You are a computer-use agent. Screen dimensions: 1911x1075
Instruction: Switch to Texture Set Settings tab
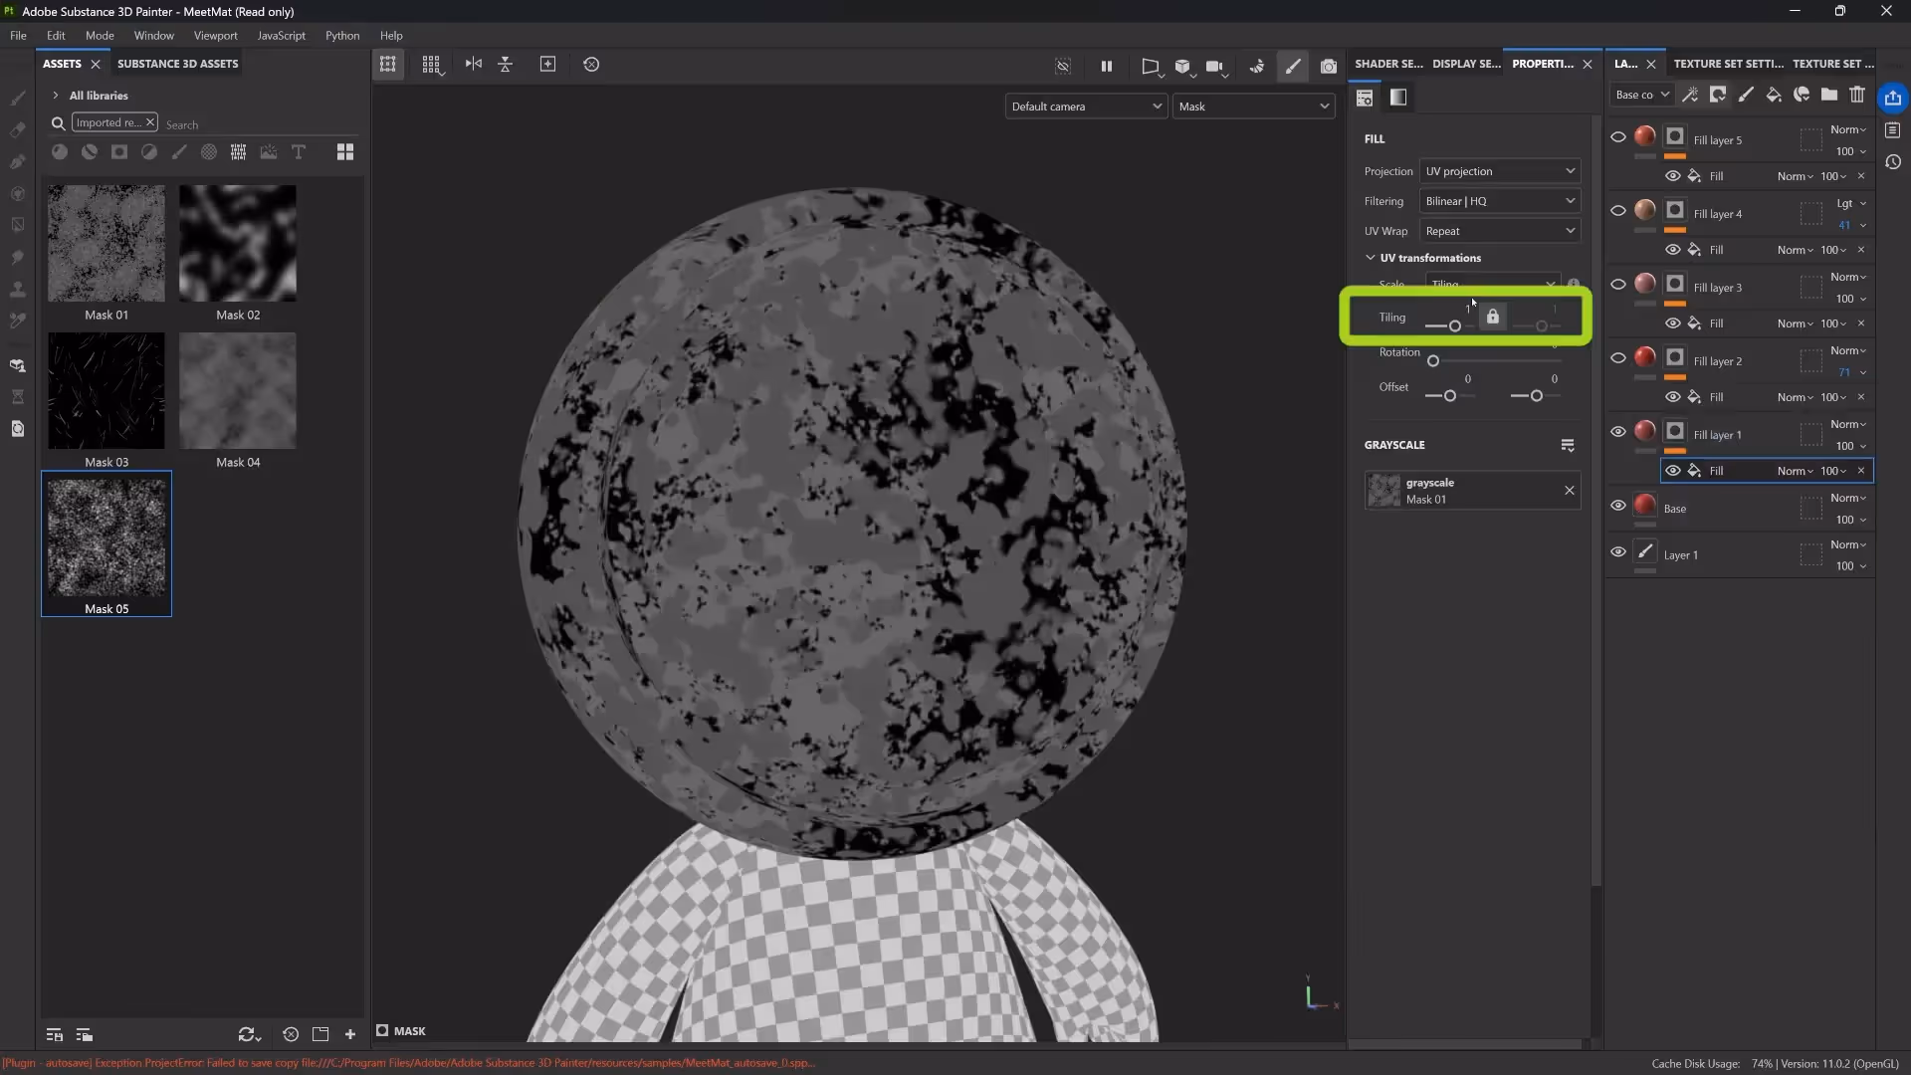coord(1729,64)
